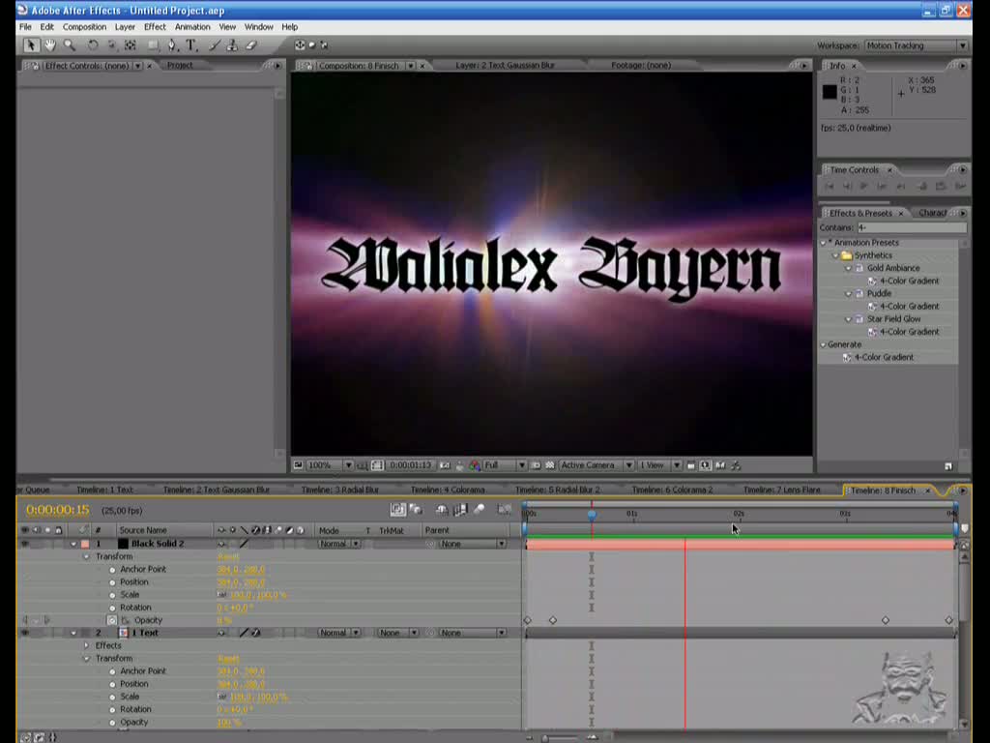Open the Effect menu
This screenshot has height=743, width=990.
(x=155, y=26)
